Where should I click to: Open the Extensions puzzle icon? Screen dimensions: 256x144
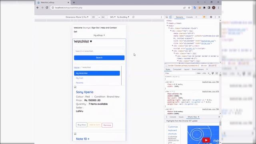point(204,8)
